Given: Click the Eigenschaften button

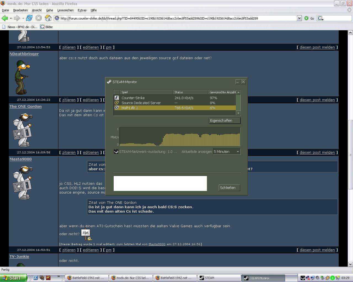Looking at the screenshot, I should click(x=224, y=121).
